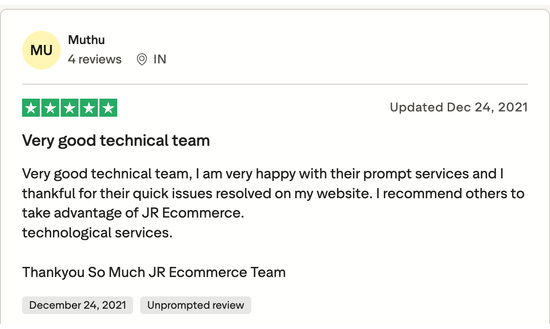550x329 pixels.
Task: Click the "4 reviews" count
Action: [95, 59]
